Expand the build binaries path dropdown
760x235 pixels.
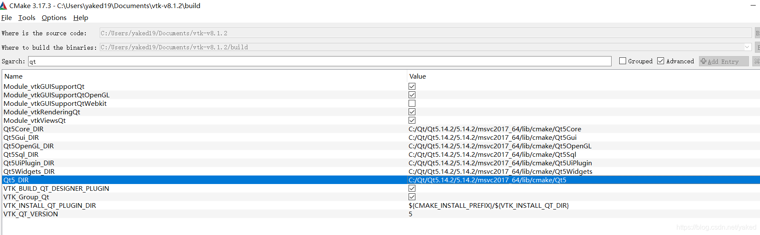click(x=747, y=47)
